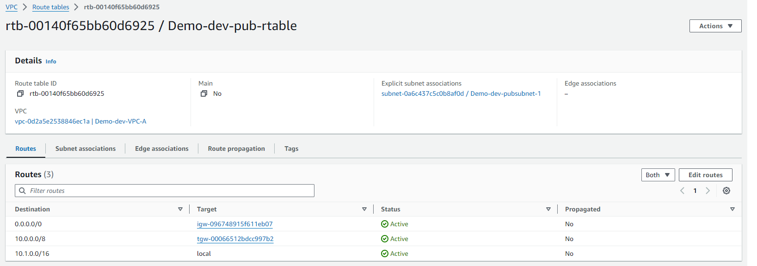This screenshot has width=757, height=266.
Task: Select route table ID text rtb-00140f65bb60d6925 in Details
Action: pyautogui.click(x=67, y=93)
